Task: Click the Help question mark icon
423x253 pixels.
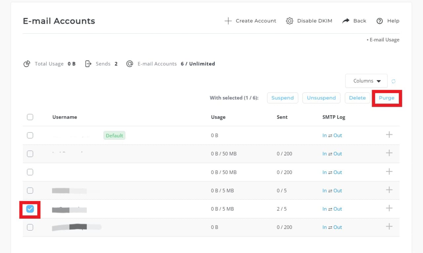Action: pos(380,21)
